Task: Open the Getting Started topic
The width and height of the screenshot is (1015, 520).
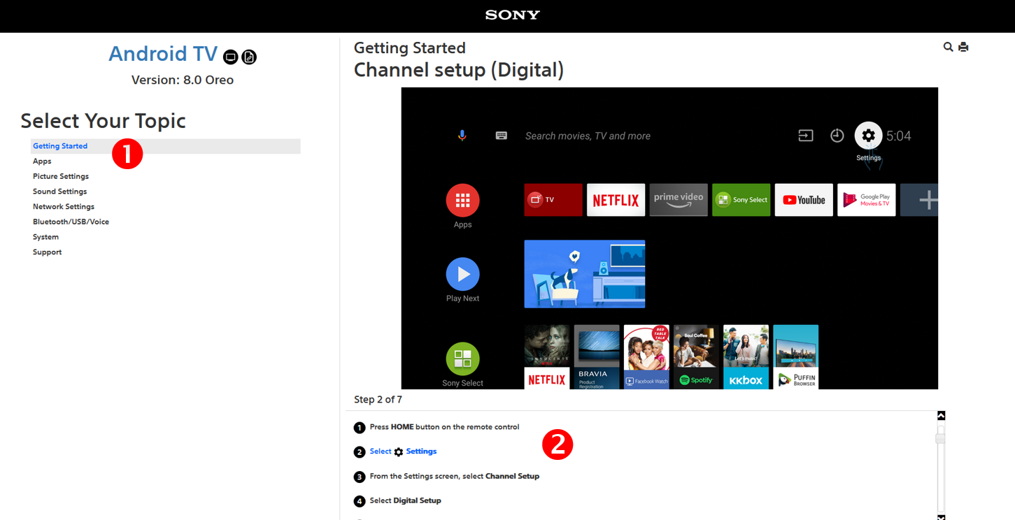Action: [60, 146]
